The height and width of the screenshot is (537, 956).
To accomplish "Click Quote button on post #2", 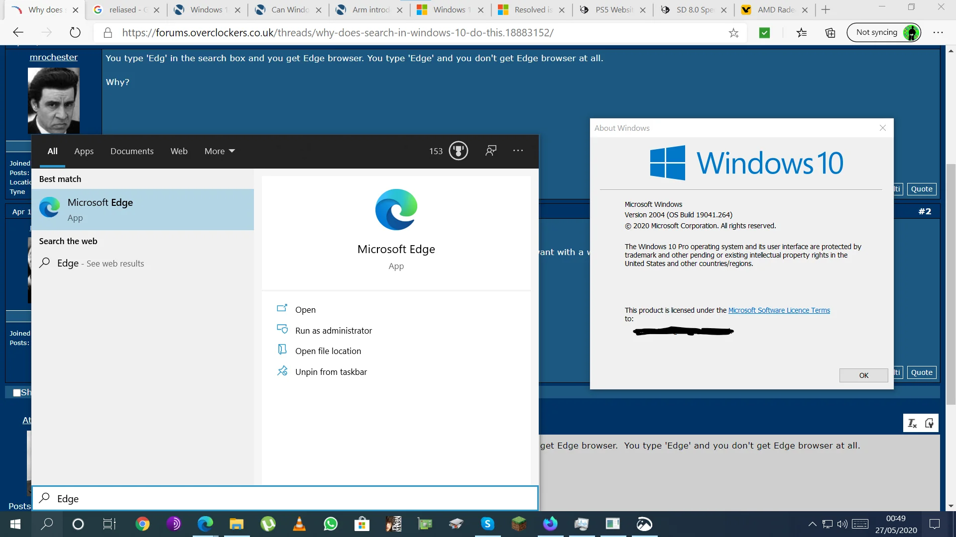I will pos(922,372).
